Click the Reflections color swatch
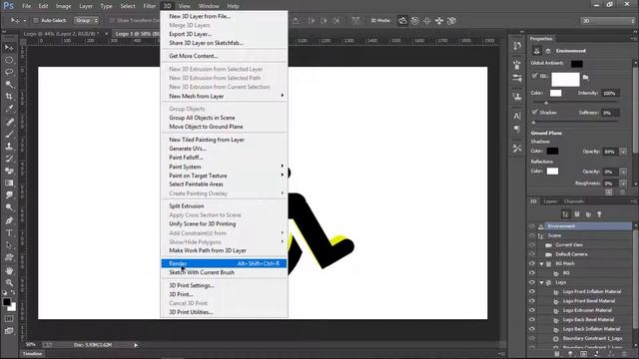The height and width of the screenshot is (359, 639). click(x=552, y=172)
